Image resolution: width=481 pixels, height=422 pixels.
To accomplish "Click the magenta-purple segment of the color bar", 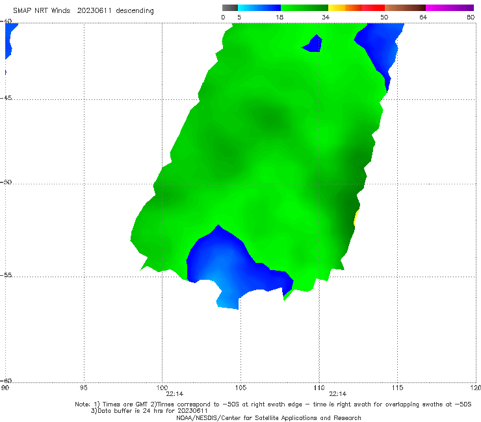I will click(x=450, y=8).
